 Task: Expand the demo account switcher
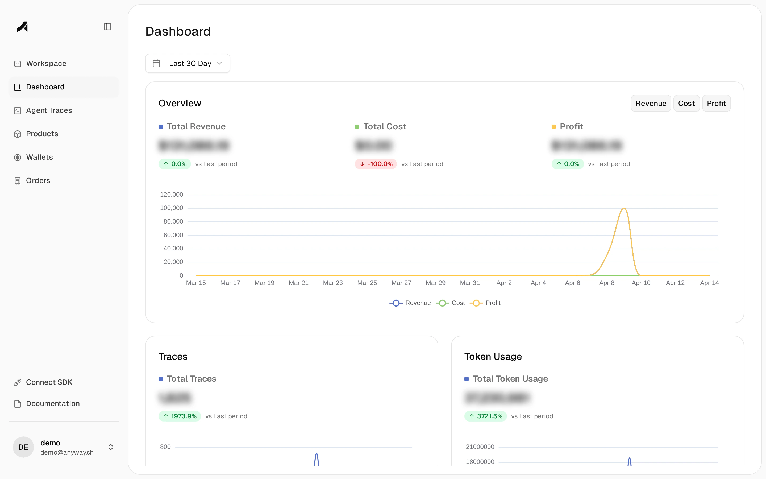coord(110,447)
